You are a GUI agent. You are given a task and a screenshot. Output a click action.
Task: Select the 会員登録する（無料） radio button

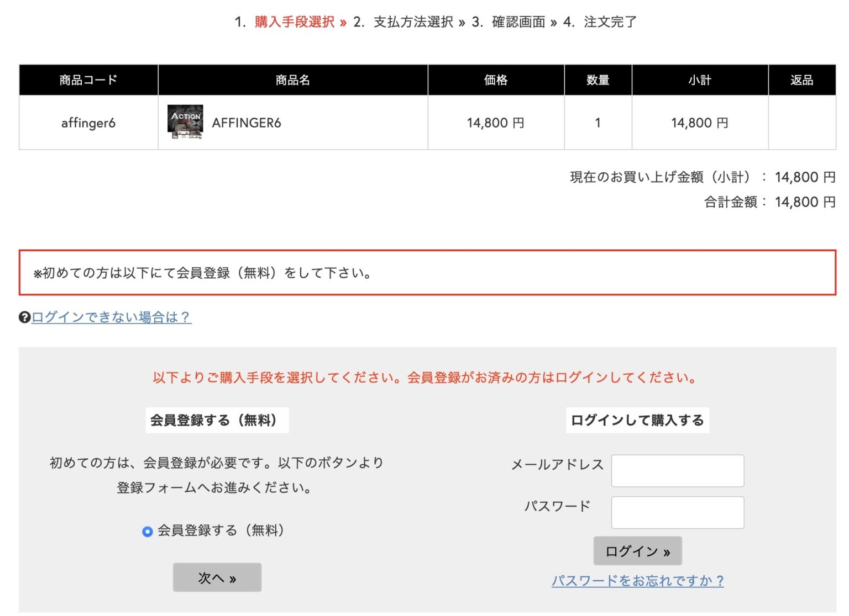point(146,532)
